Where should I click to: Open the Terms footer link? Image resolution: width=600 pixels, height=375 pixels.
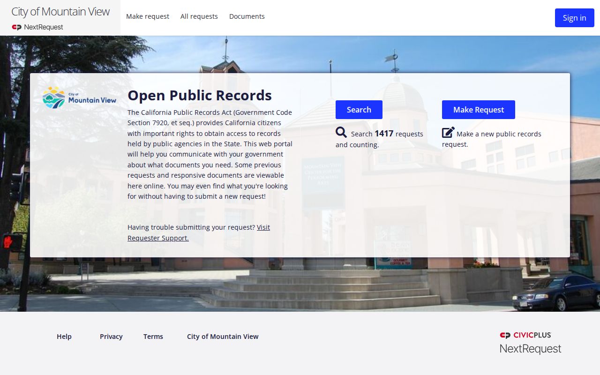tap(153, 337)
